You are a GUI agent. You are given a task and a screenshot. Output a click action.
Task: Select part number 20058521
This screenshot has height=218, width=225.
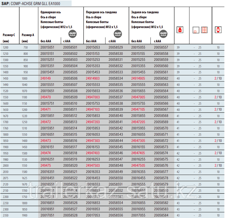pos(70,172)
